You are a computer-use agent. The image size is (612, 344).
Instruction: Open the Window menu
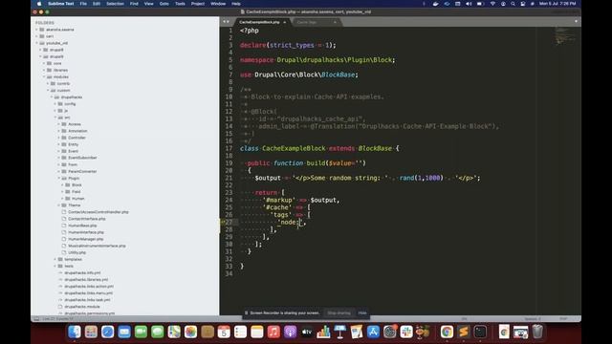tap(218, 4)
